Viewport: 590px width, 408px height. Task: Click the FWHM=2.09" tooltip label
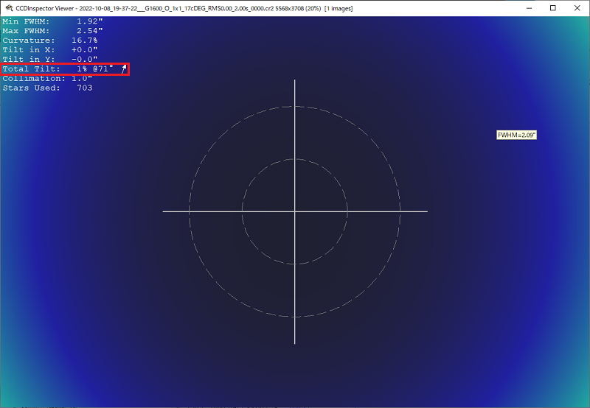point(516,136)
